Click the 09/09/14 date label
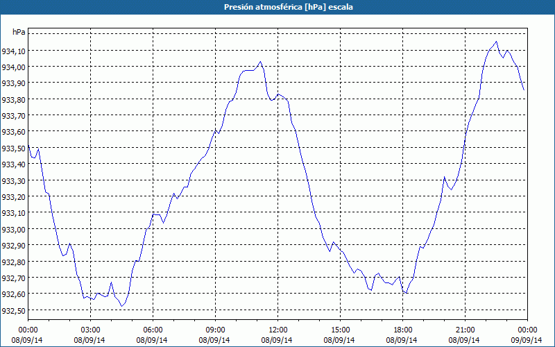This screenshot has height=347, width=555. tap(527, 340)
